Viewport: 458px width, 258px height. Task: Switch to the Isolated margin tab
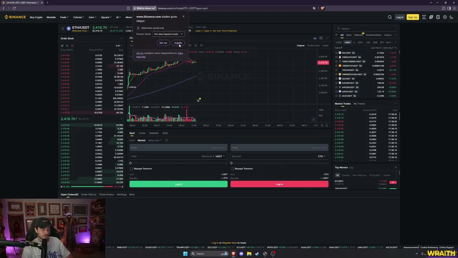coord(154,133)
